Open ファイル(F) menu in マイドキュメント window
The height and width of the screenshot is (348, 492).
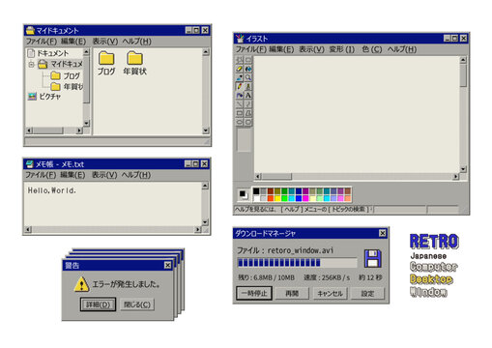coord(42,42)
